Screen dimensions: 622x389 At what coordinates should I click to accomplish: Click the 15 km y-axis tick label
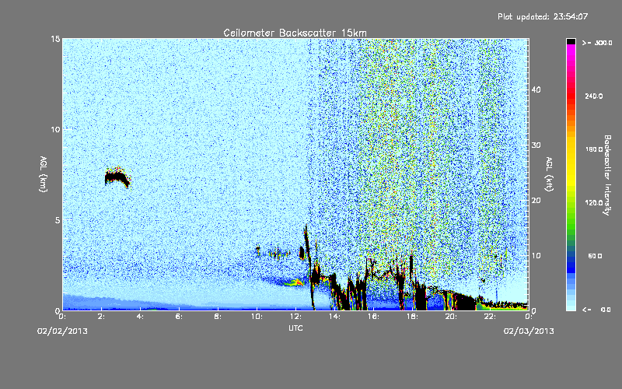(x=55, y=39)
